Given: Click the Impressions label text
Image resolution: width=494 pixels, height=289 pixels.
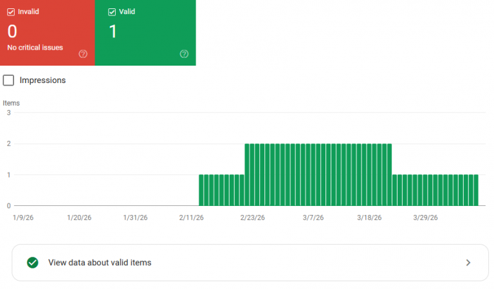Looking at the screenshot, I should coord(42,80).
